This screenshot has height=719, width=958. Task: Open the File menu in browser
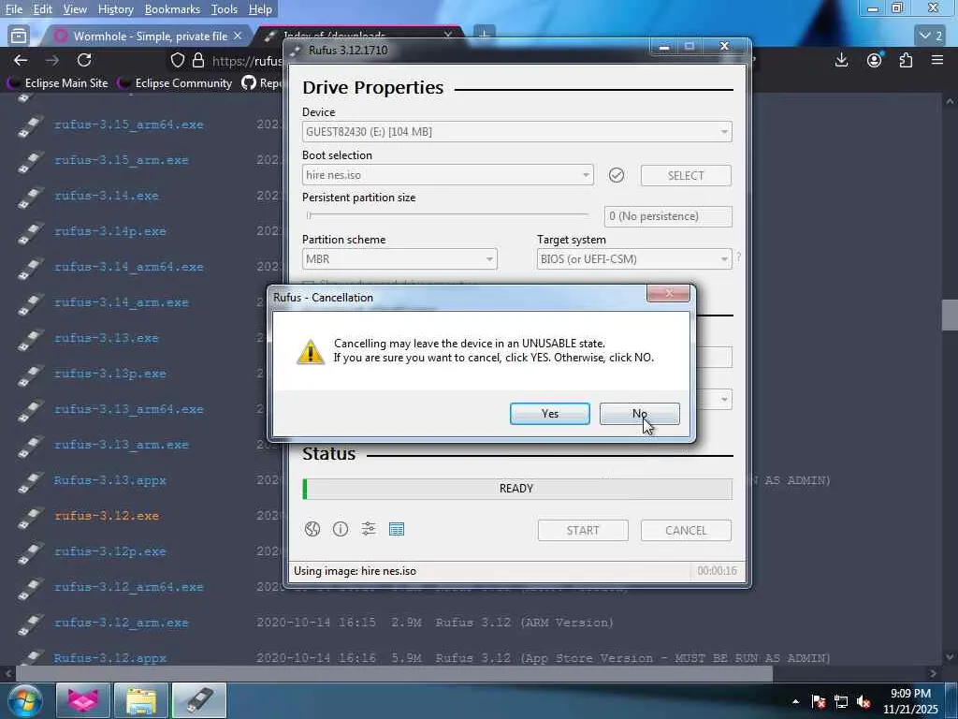pyautogui.click(x=13, y=9)
